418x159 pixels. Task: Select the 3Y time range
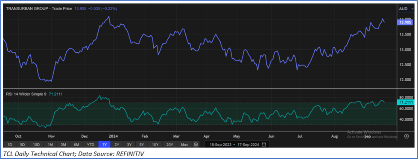(129, 145)
